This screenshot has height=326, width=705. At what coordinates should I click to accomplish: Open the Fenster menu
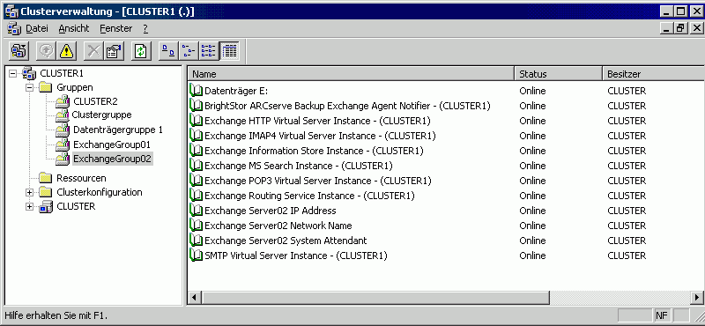(116, 28)
